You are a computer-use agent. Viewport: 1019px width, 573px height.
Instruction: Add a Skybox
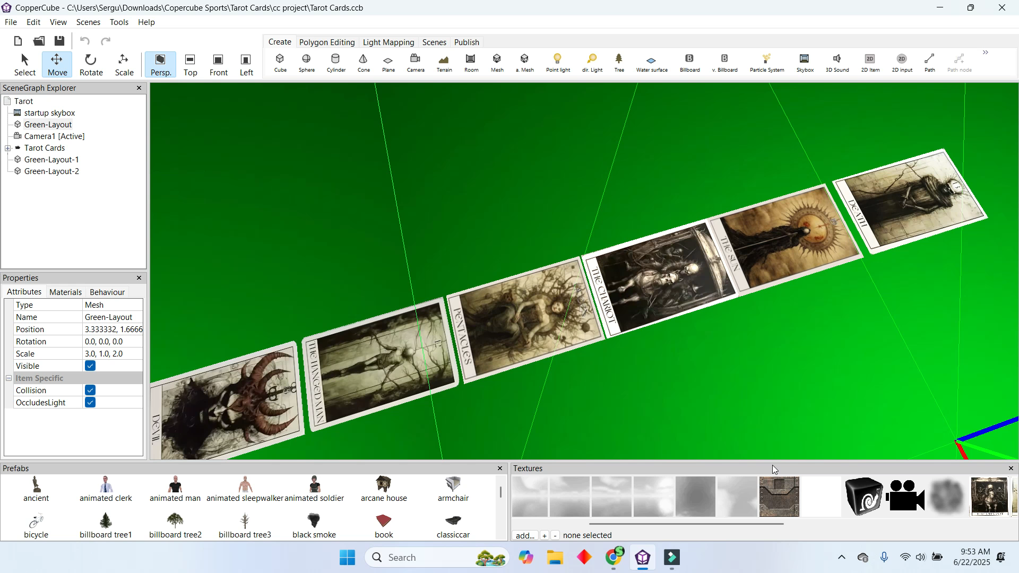pos(805,63)
